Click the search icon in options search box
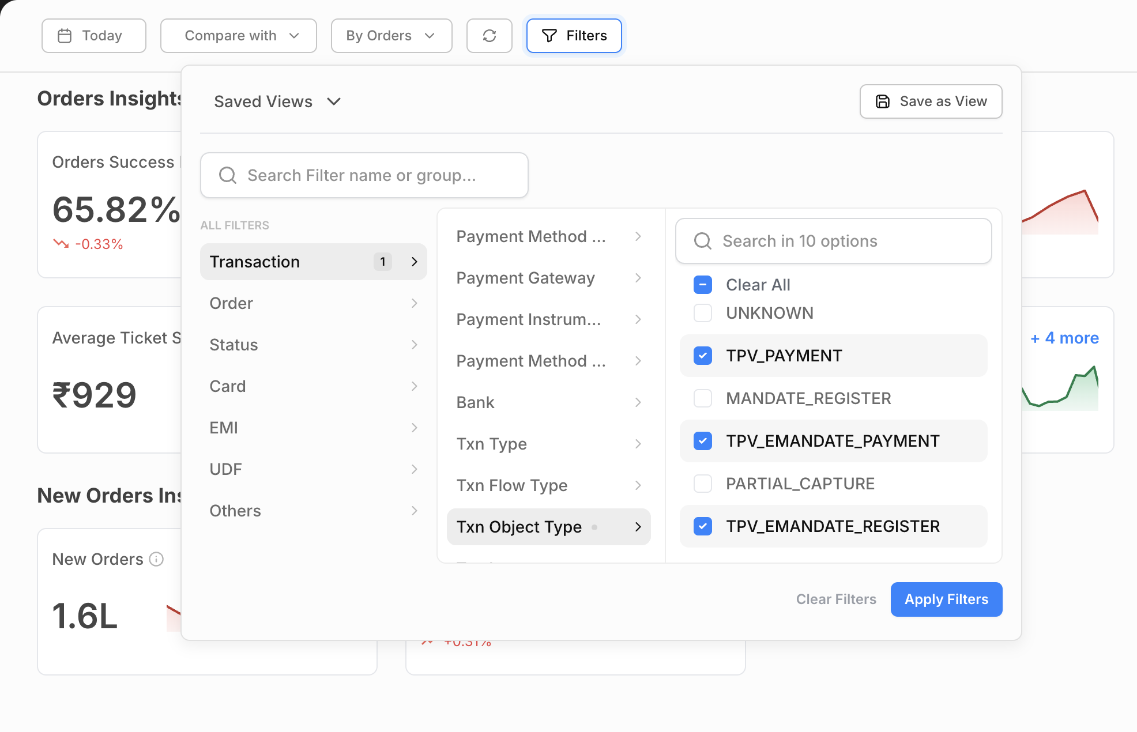The width and height of the screenshot is (1137, 732). (x=702, y=241)
